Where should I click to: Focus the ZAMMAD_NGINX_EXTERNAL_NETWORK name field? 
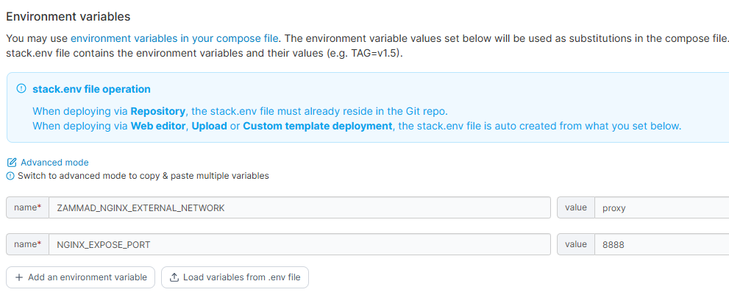299,207
